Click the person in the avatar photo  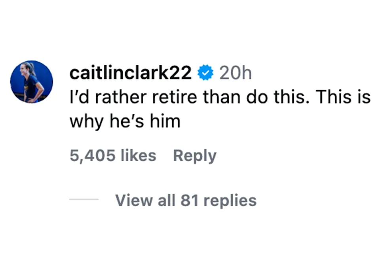30,81
